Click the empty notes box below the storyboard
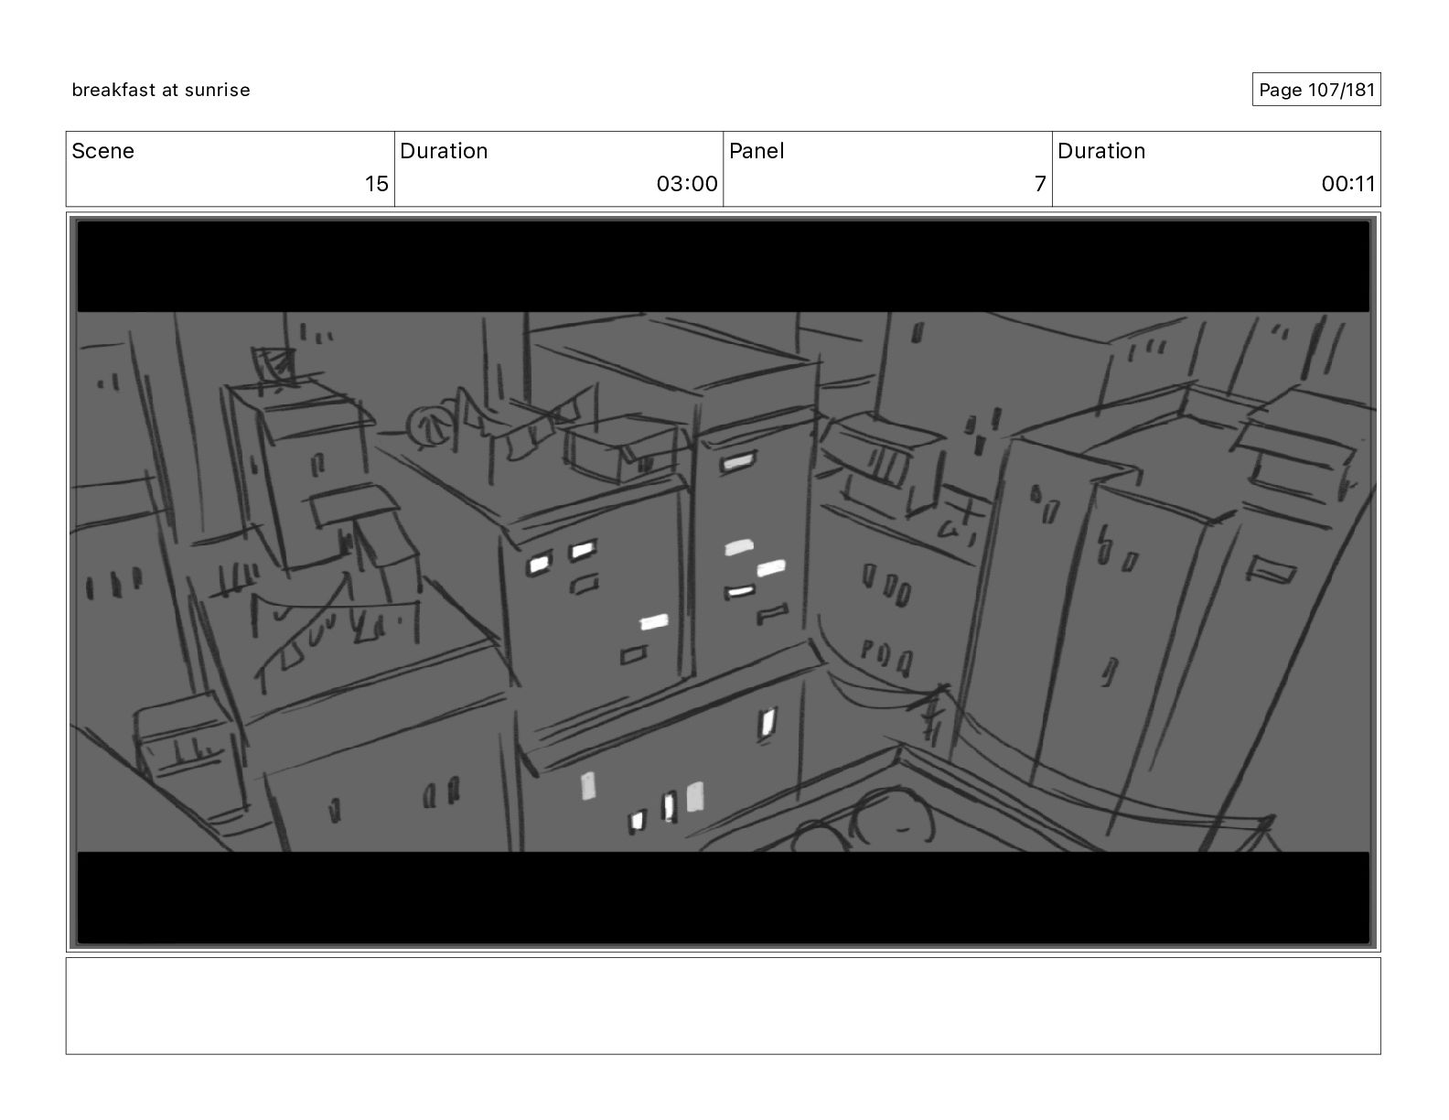Viewport: 1449px width, 1120px height. pos(723,1006)
